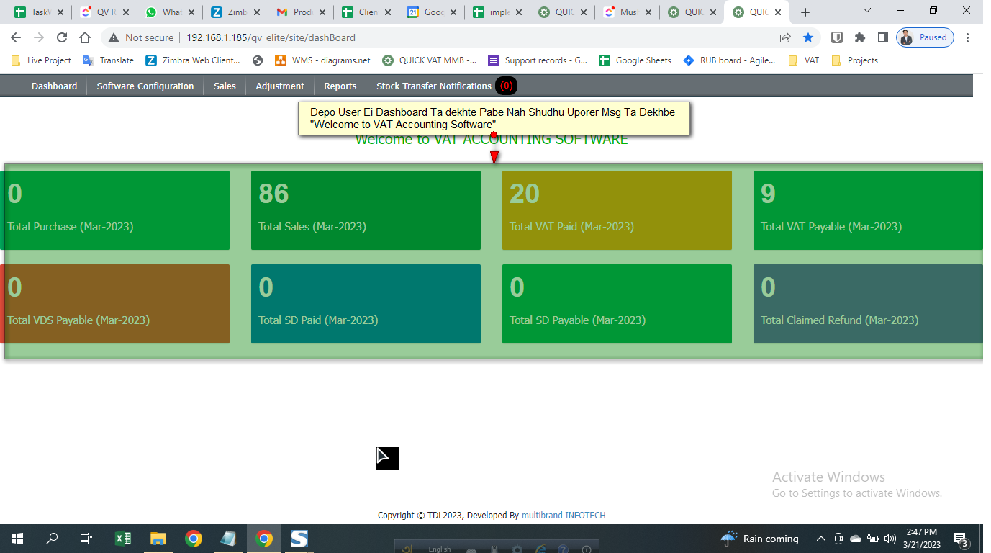Open the VAT bookmark folder
The image size is (991, 553).
coord(804,60)
